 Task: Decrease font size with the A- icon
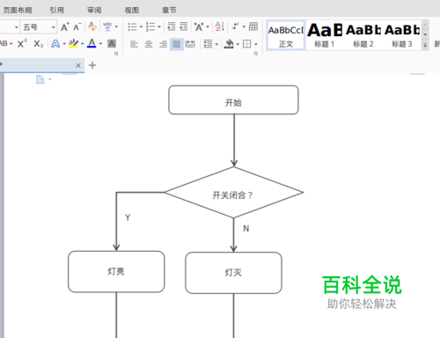point(77,26)
